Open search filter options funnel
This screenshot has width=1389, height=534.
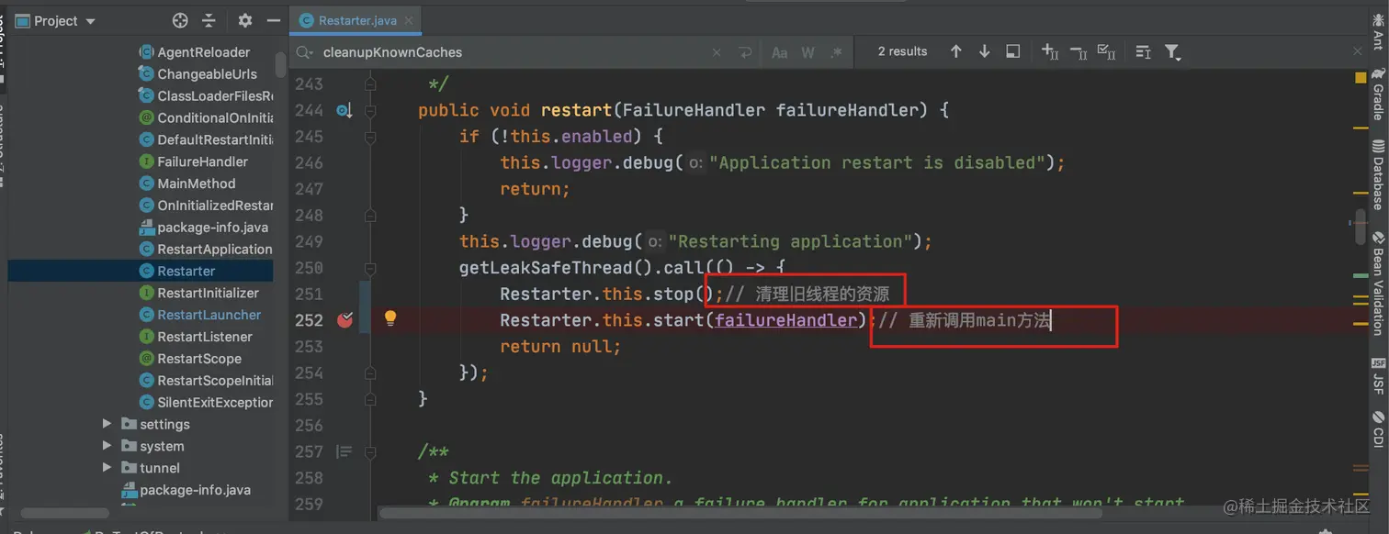tap(1172, 51)
